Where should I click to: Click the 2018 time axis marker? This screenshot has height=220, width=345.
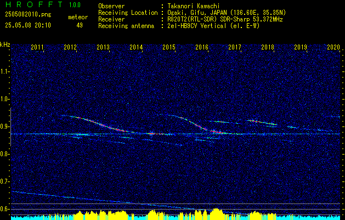[268, 47]
